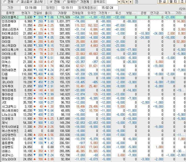The image size is (186, 162).
Task: Select the 포비스티앤씨 stock name
Action: click(x=10, y=29)
